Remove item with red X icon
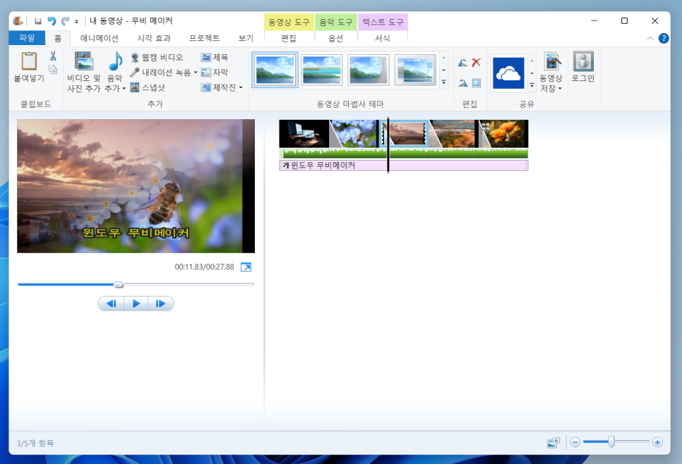The height and width of the screenshot is (464, 682). (x=477, y=63)
